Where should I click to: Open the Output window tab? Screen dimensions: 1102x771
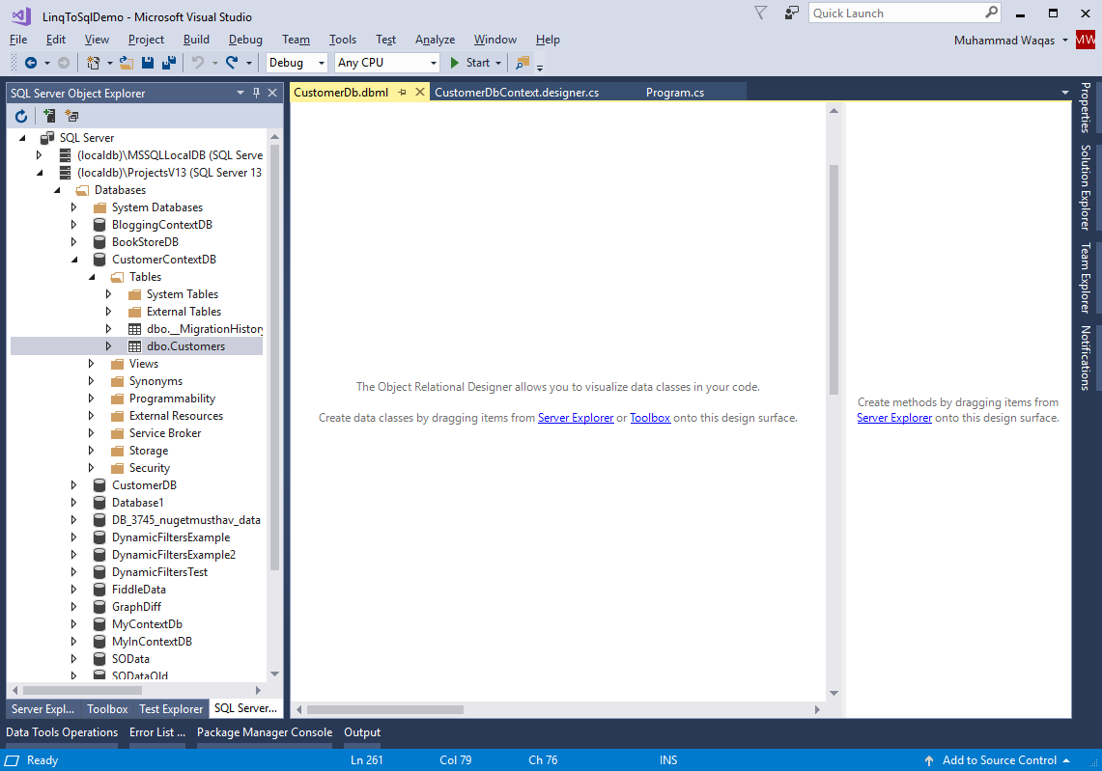362,732
